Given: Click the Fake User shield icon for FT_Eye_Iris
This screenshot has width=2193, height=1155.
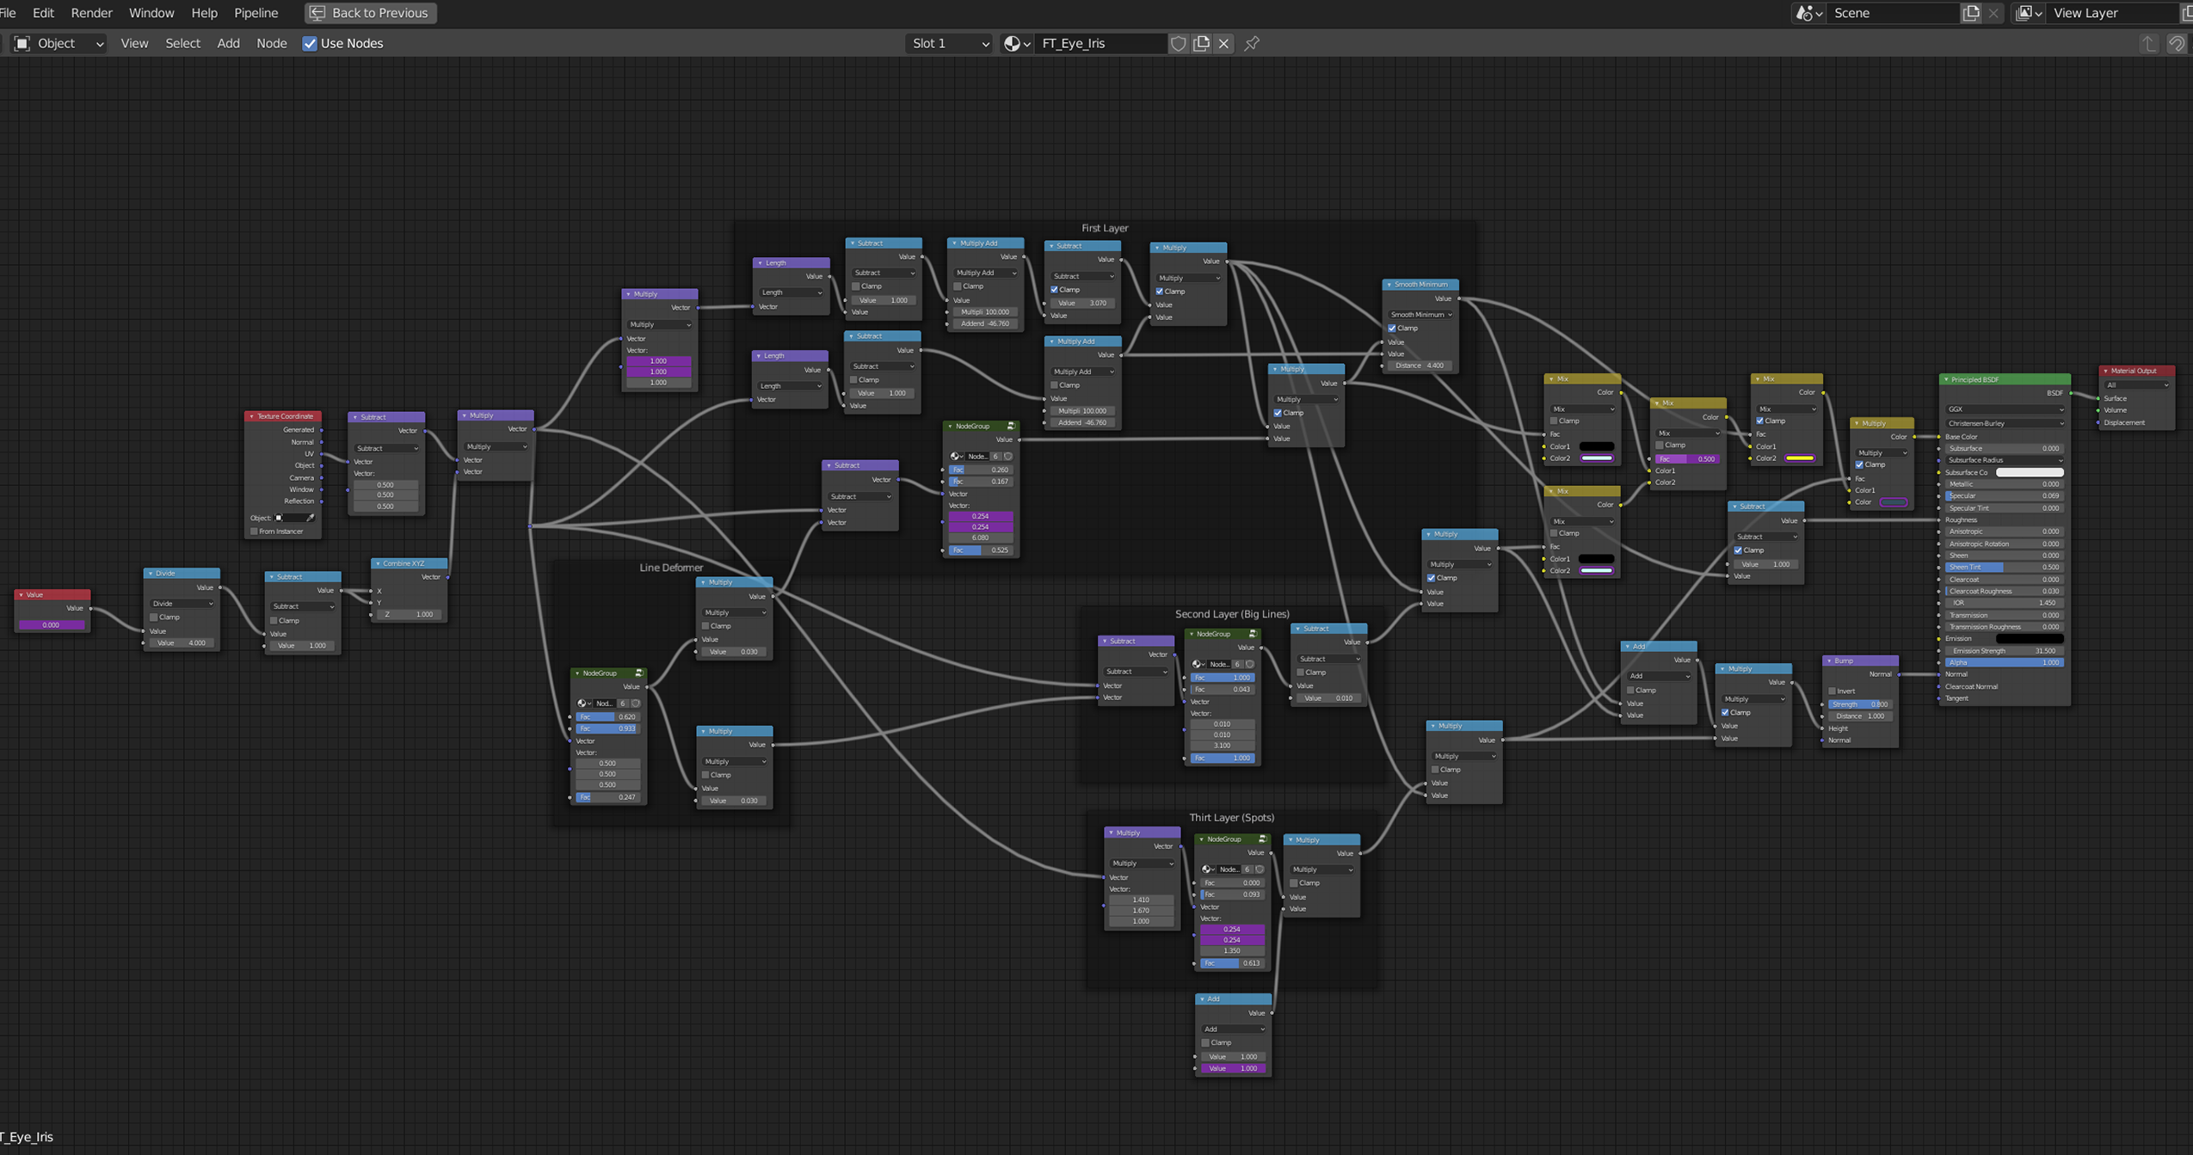Looking at the screenshot, I should (x=1177, y=43).
